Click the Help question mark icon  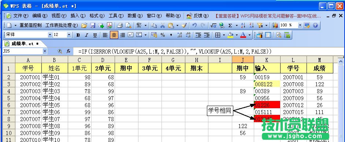(x=315, y=25)
